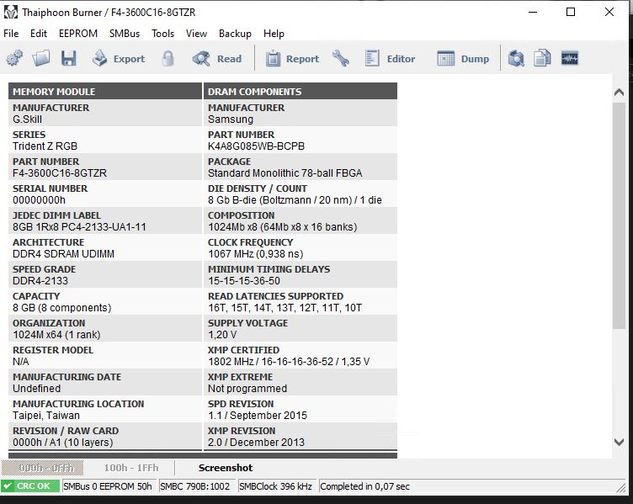Viewport: 633px width, 504px height.
Task: Click the vertical scrollbar thumb
Action: tap(619, 216)
